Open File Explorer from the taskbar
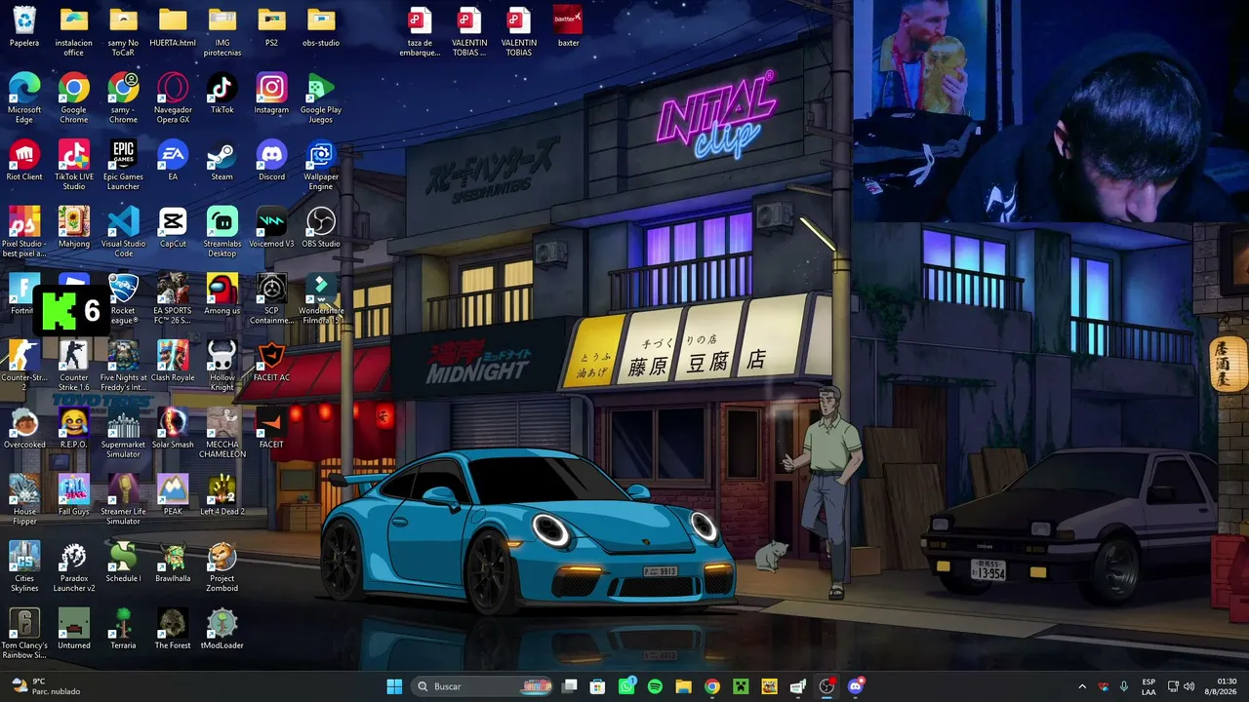 (683, 686)
